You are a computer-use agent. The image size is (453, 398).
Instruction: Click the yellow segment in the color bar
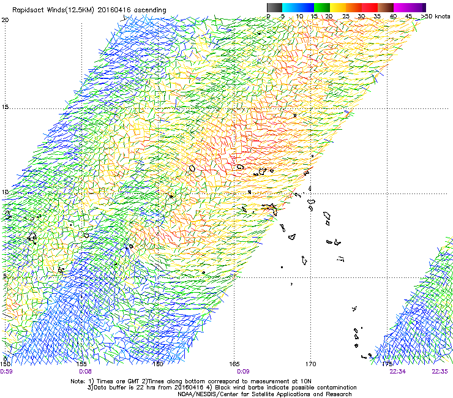(338, 7)
